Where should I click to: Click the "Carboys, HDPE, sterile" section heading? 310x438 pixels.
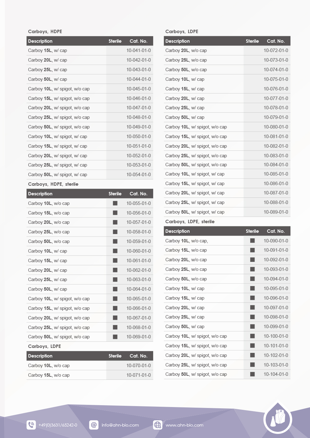(53, 184)
